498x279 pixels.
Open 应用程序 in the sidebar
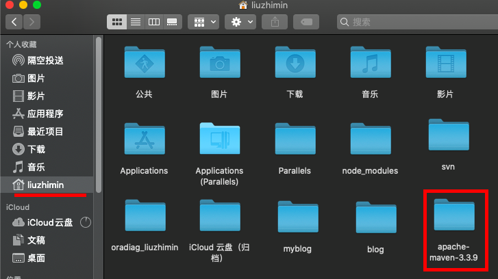pyautogui.click(x=45, y=114)
